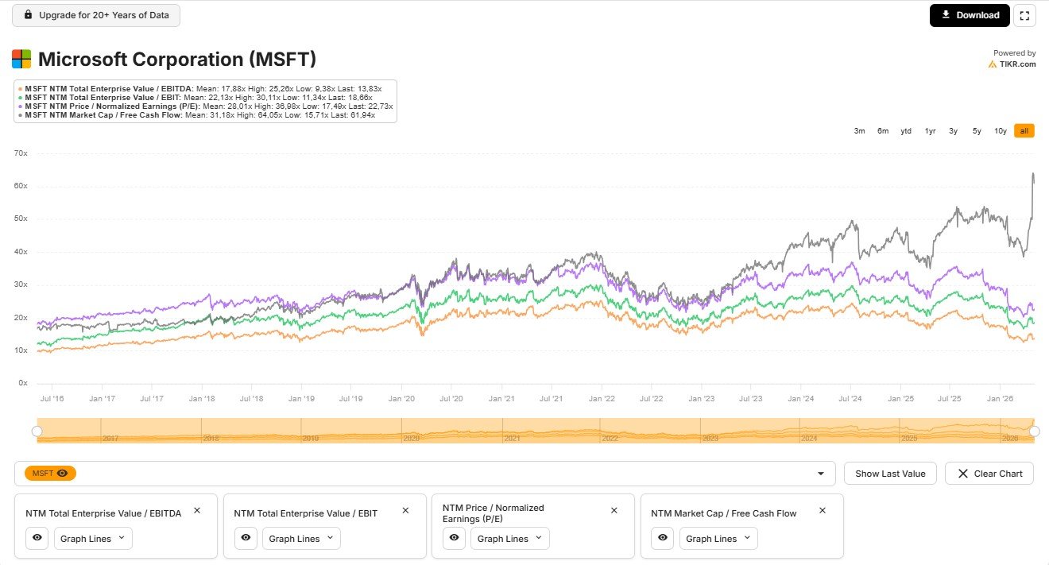
Task: Remove NTM Total Enterprise Value / EBITDA metric
Action: 197,510
